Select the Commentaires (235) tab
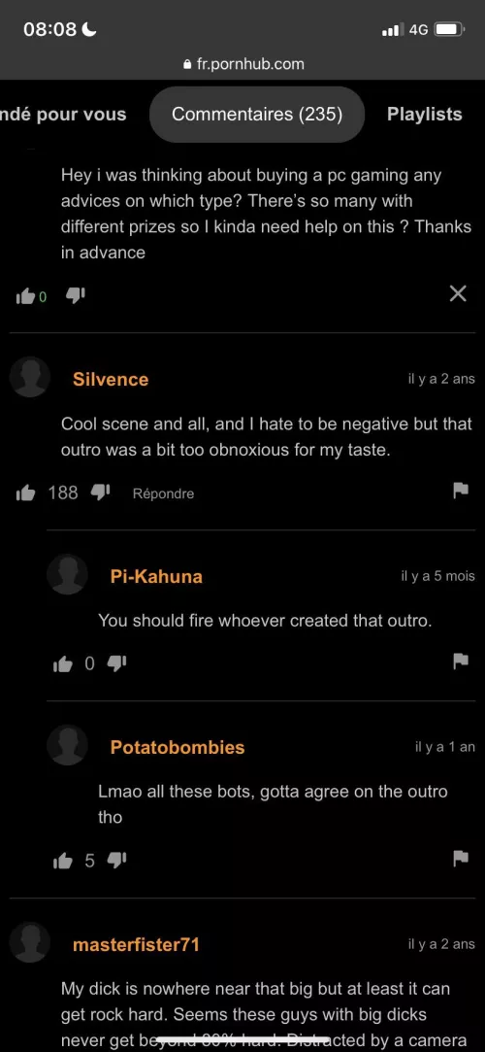485x1052 pixels. pos(257,114)
